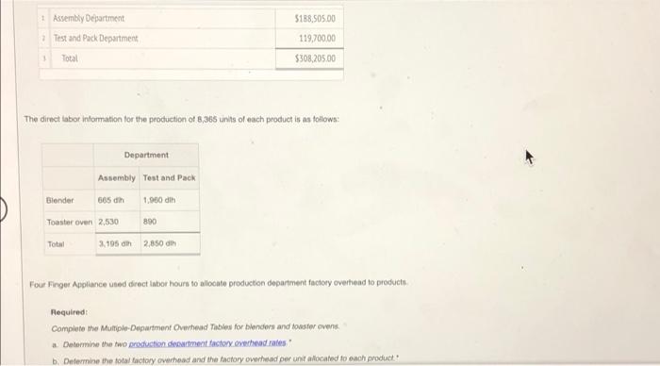Screen dimensions: 660x366
Task: Click the row number 1 marker
Action: (43, 18)
